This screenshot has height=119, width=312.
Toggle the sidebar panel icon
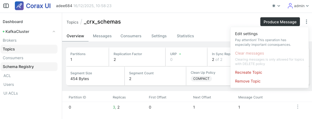[6, 6]
